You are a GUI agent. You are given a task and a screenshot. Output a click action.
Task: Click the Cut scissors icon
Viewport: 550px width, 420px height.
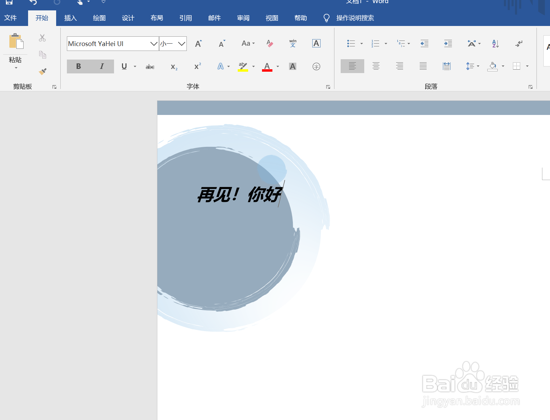(42, 38)
